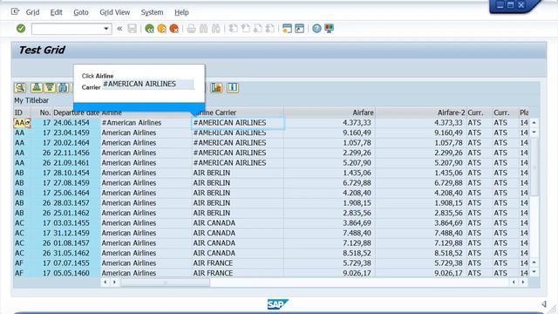Open the Help menu
This screenshot has height=314, width=558.
click(181, 12)
